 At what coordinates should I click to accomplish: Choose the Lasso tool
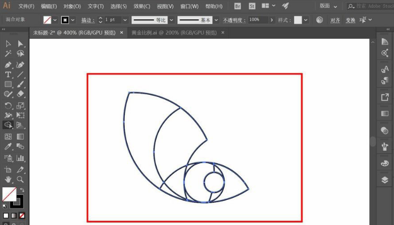tap(20, 54)
